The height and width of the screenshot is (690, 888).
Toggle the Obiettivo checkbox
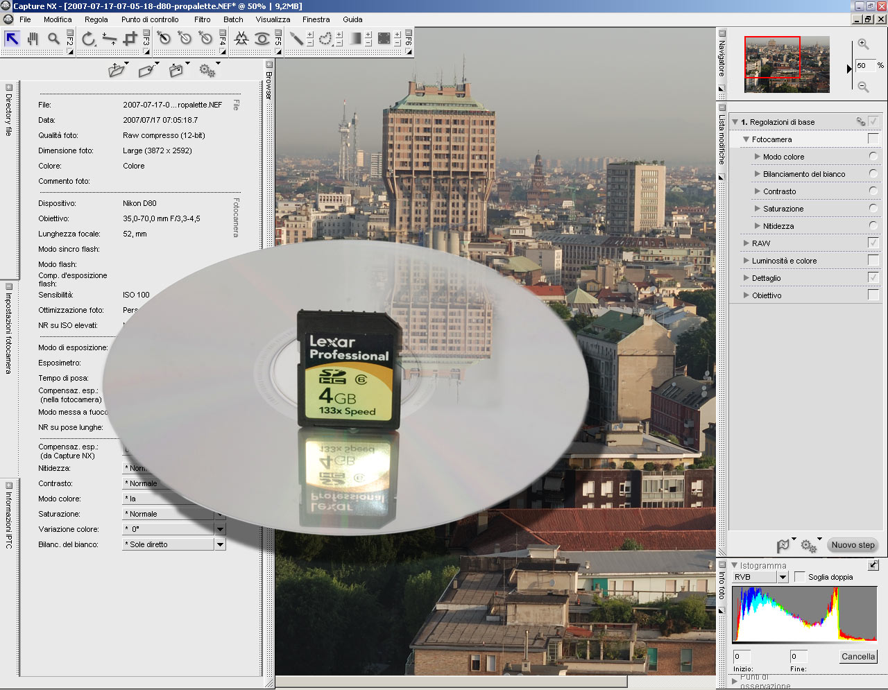click(873, 295)
